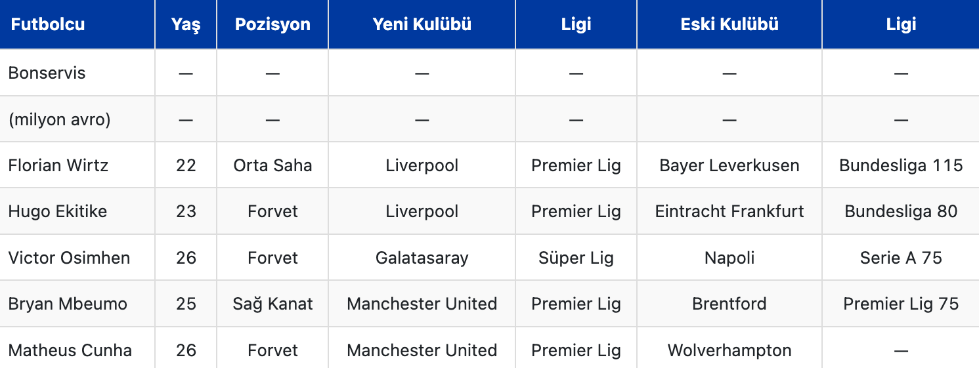Viewport: 979px width, 368px height.
Task: Select Matheus Cunha in the table
Action: point(70,350)
